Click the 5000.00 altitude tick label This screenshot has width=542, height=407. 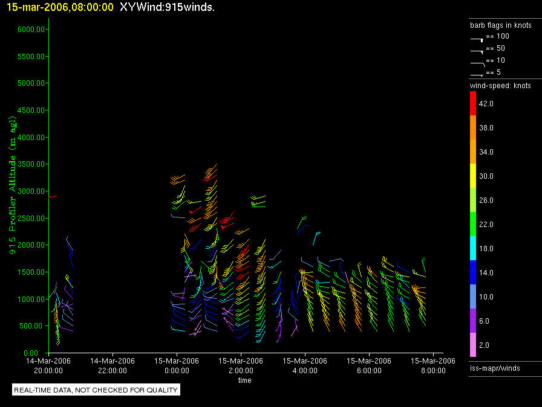click(31, 83)
